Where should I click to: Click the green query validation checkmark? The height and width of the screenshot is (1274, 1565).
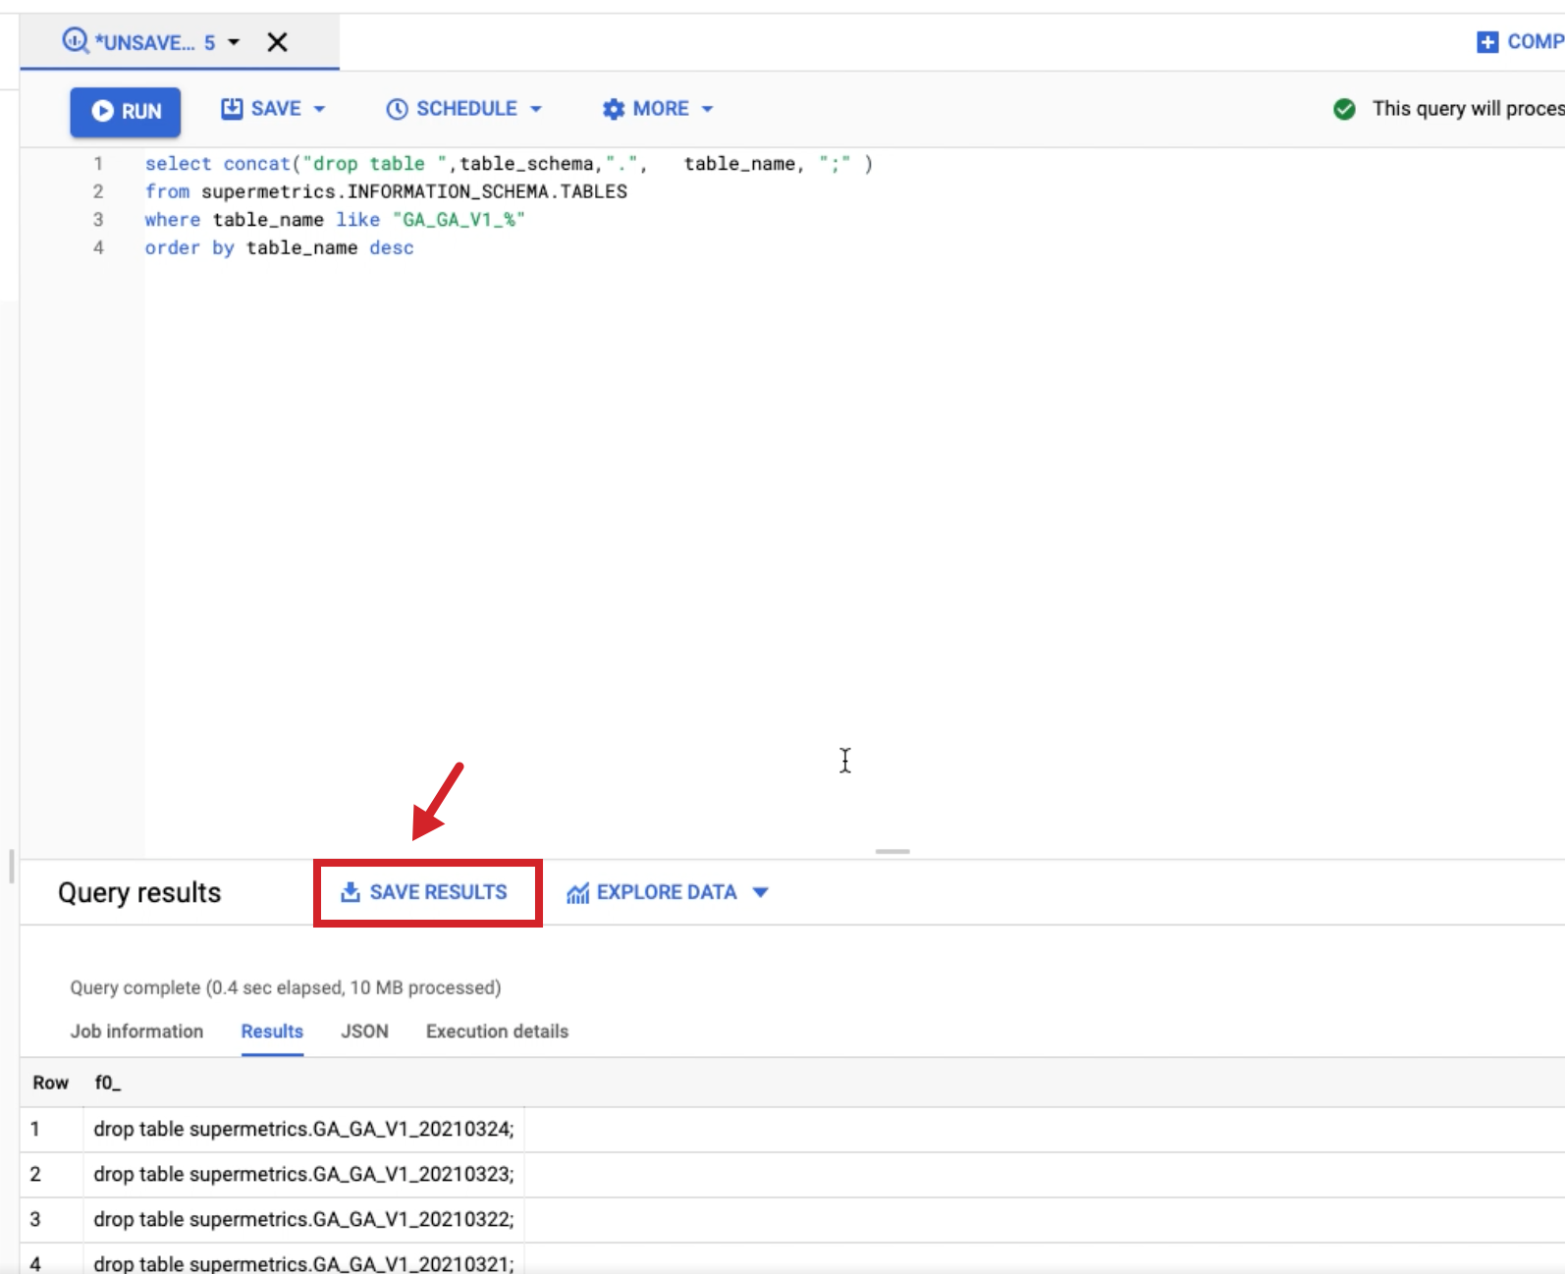[x=1345, y=109]
